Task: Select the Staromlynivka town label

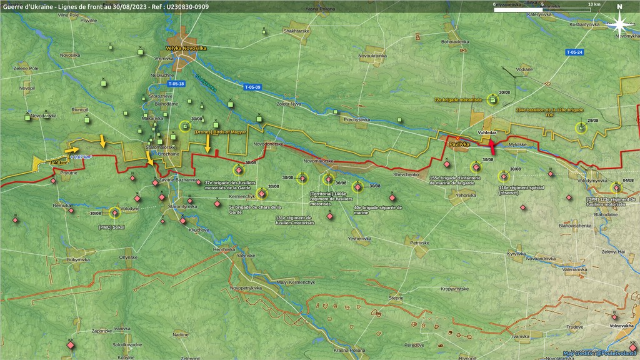Action: click(x=182, y=206)
